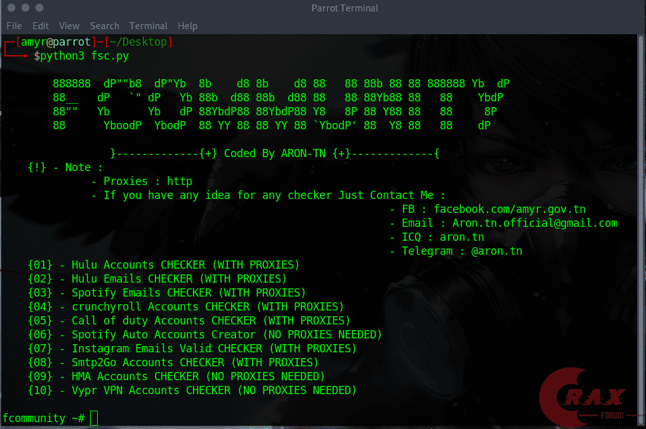This screenshot has height=429, width=646.
Task: Click option 04 crunchyroll Accounts CHECKER
Action: (186, 307)
